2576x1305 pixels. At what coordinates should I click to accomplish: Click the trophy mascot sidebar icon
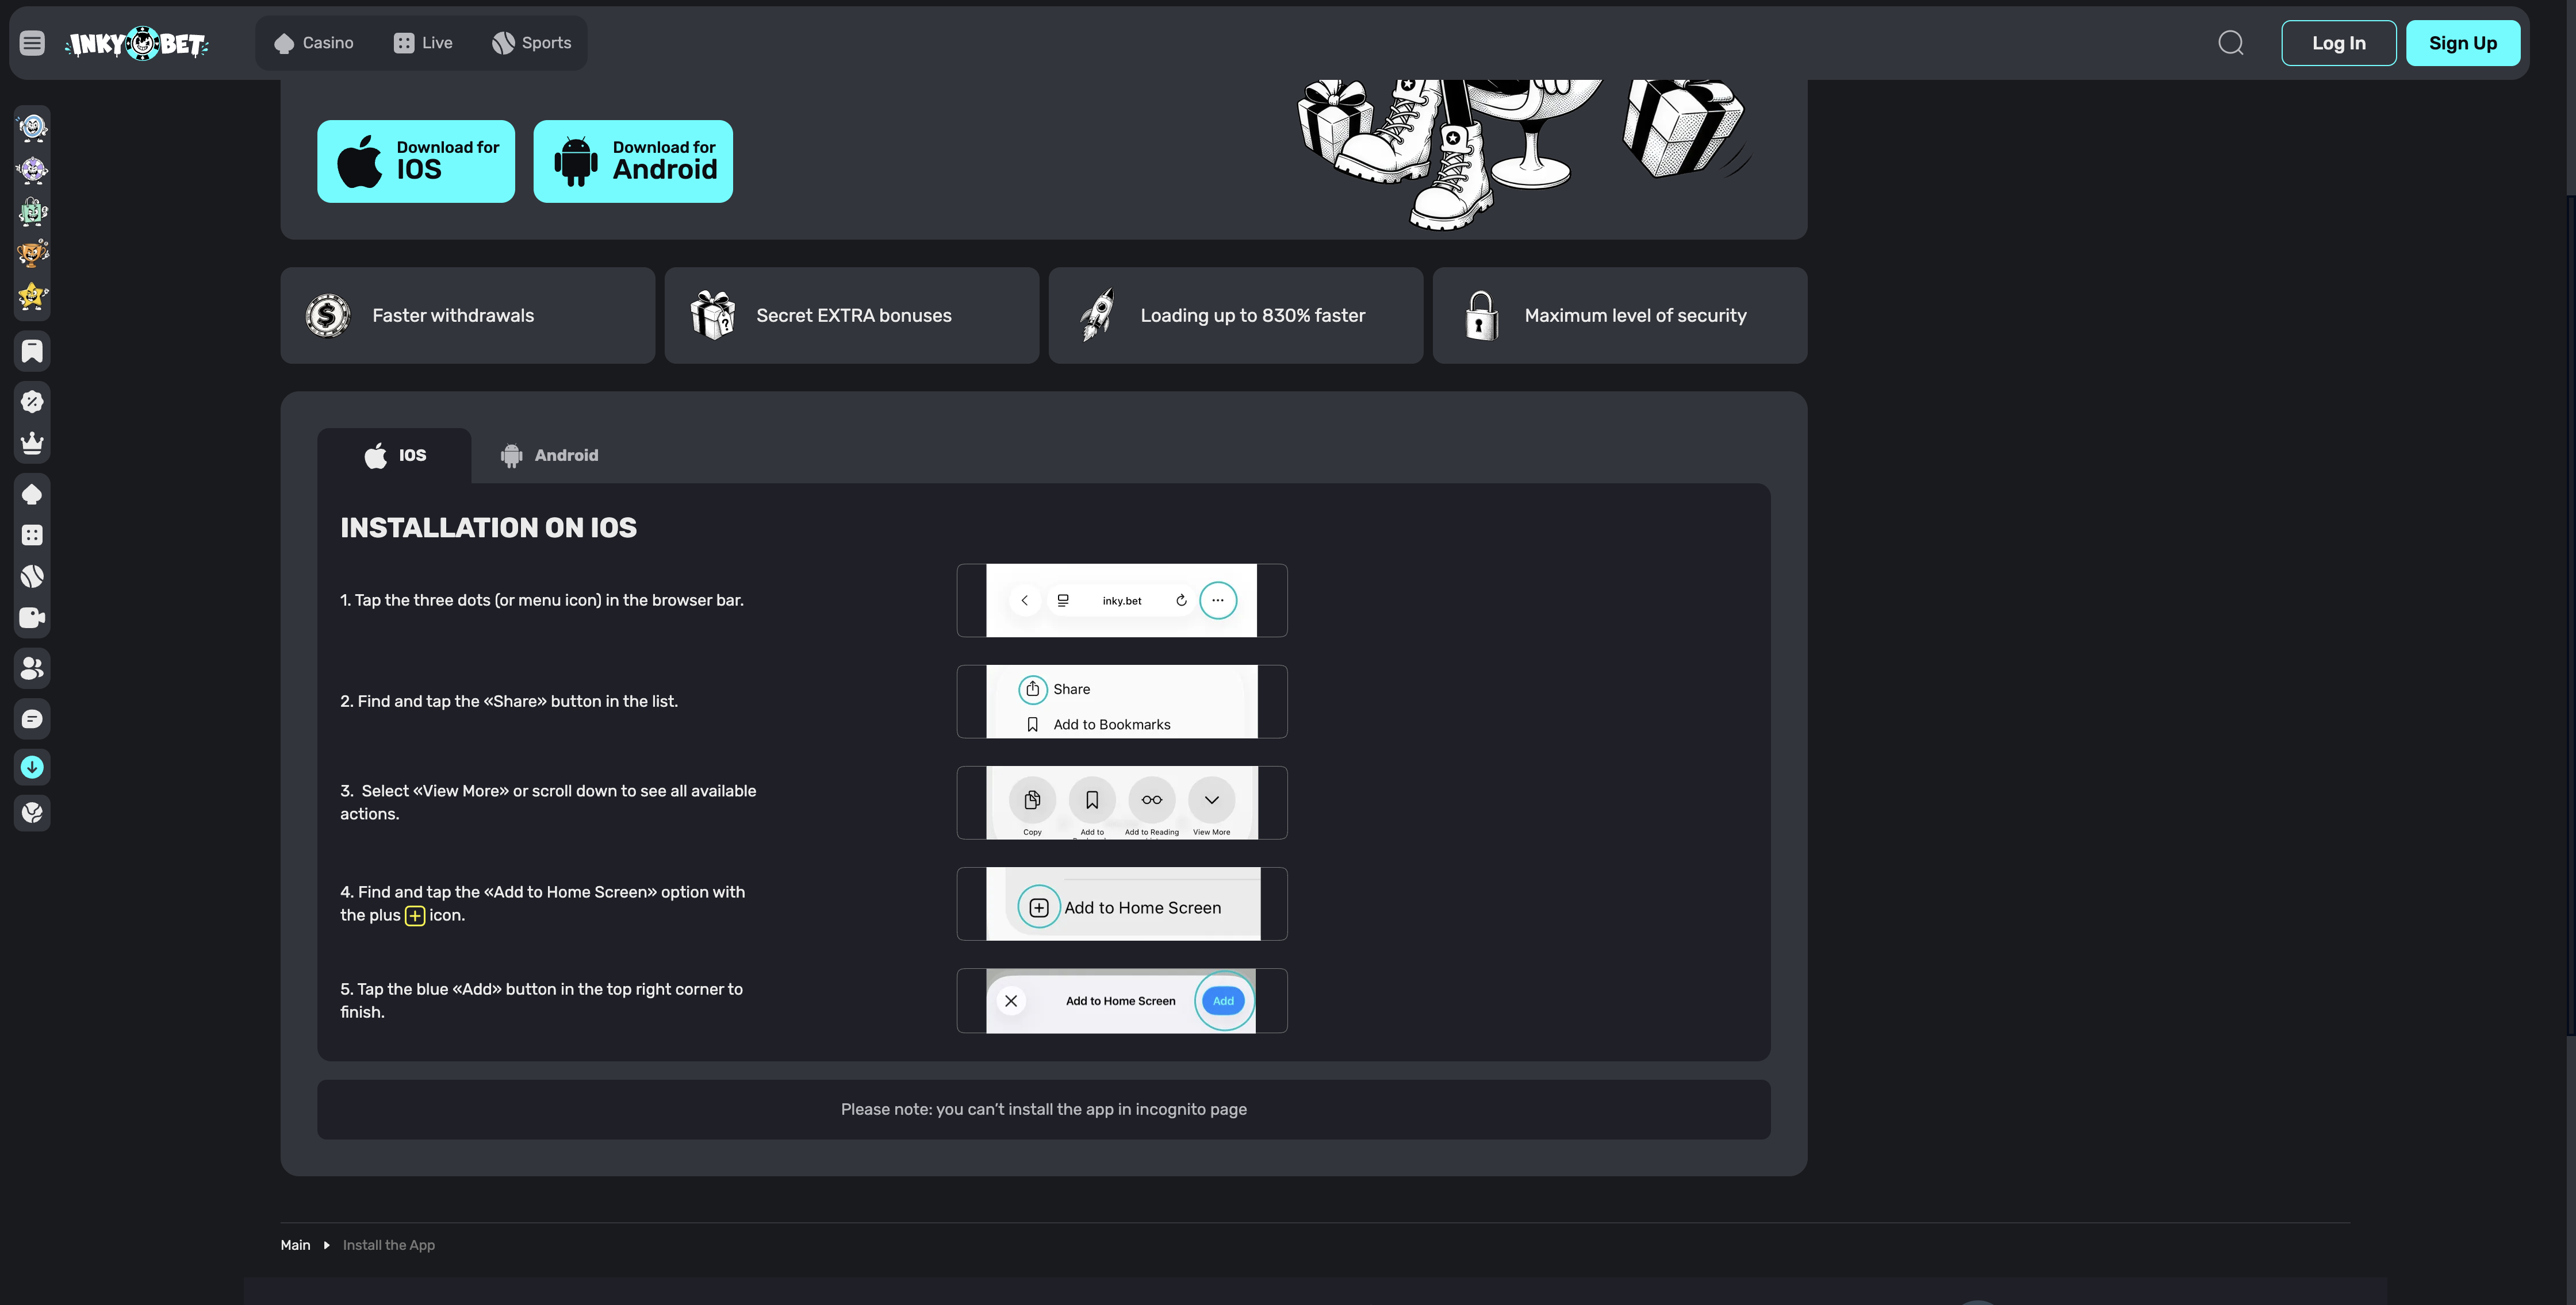tap(32, 254)
